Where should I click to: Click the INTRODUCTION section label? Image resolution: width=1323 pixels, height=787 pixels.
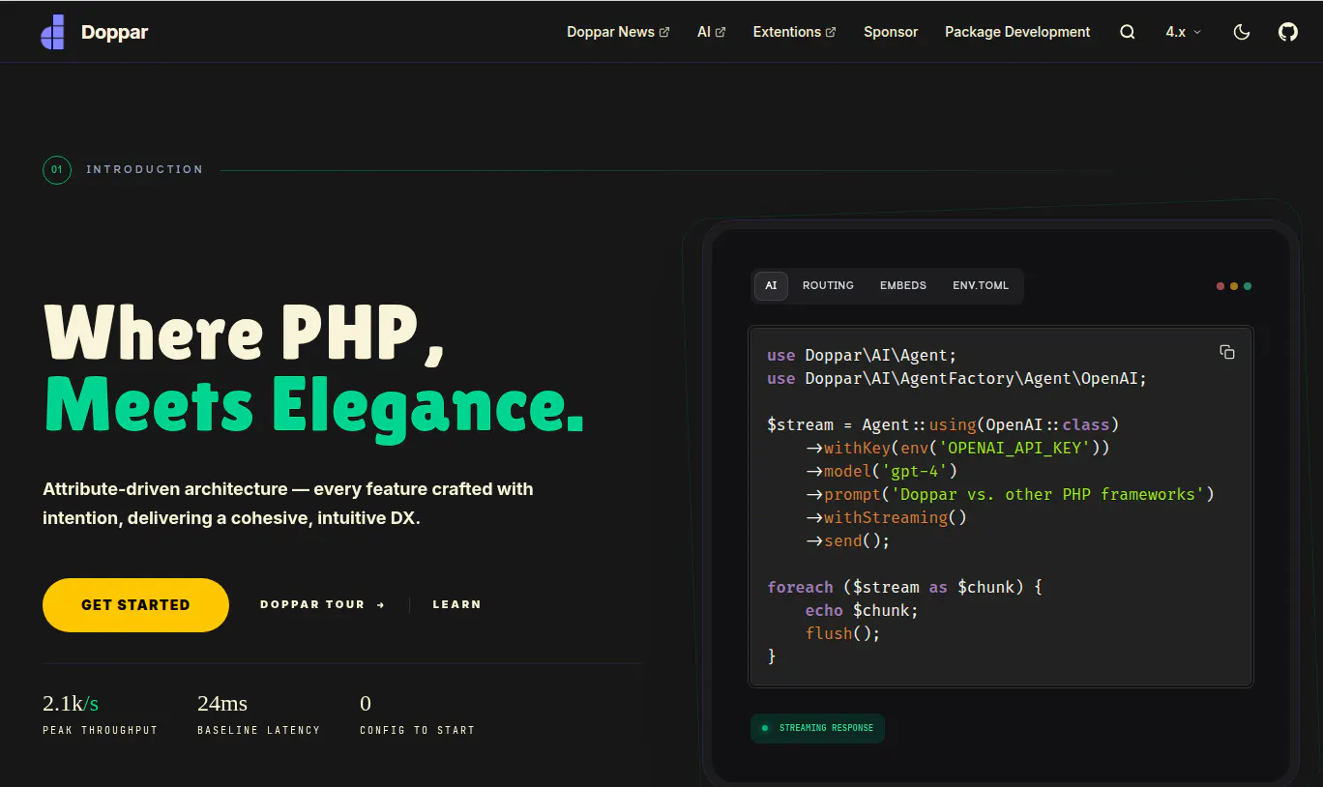pos(145,170)
